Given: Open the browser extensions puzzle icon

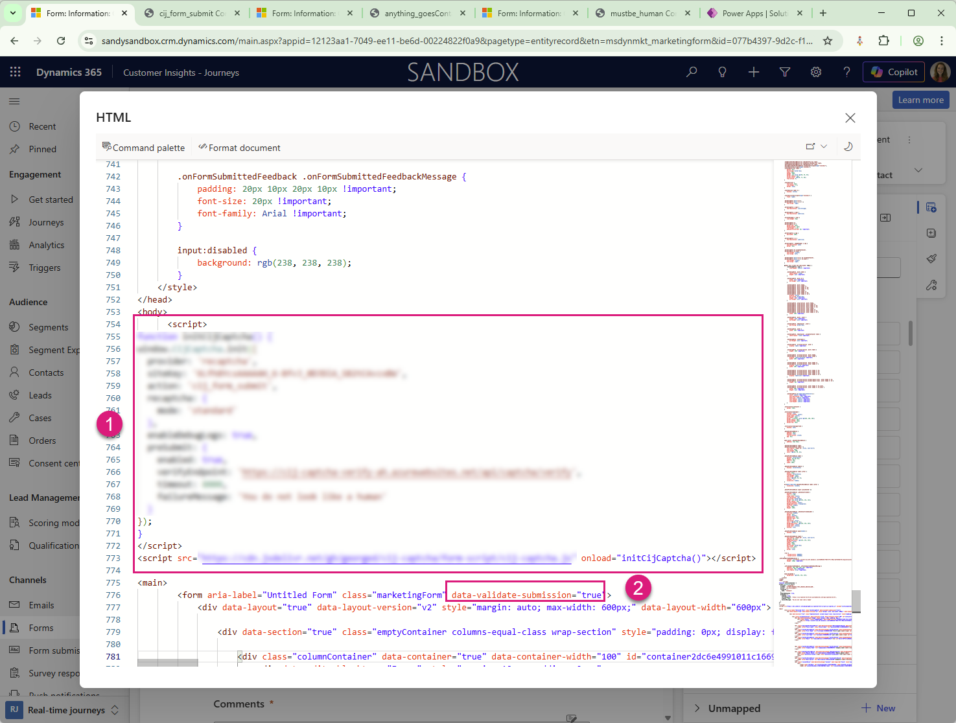Looking at the screenshot, I should (883, 41).
